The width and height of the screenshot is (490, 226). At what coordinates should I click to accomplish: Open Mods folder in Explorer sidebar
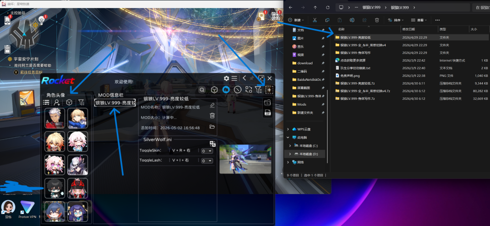(x=302, y=104)
